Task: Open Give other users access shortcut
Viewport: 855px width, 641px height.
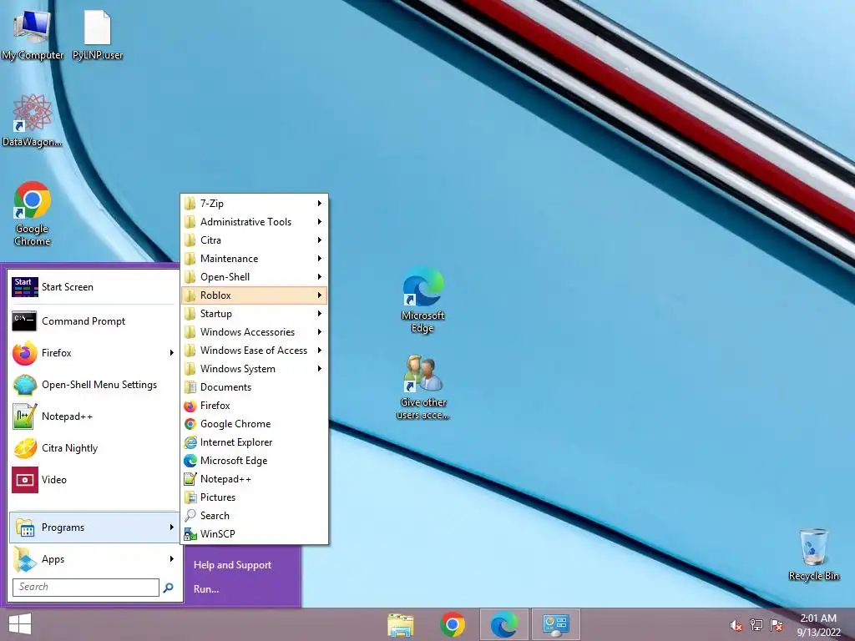Action: [x=422, y=387]
